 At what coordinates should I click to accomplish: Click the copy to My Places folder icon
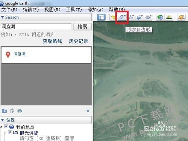(4, 111)
